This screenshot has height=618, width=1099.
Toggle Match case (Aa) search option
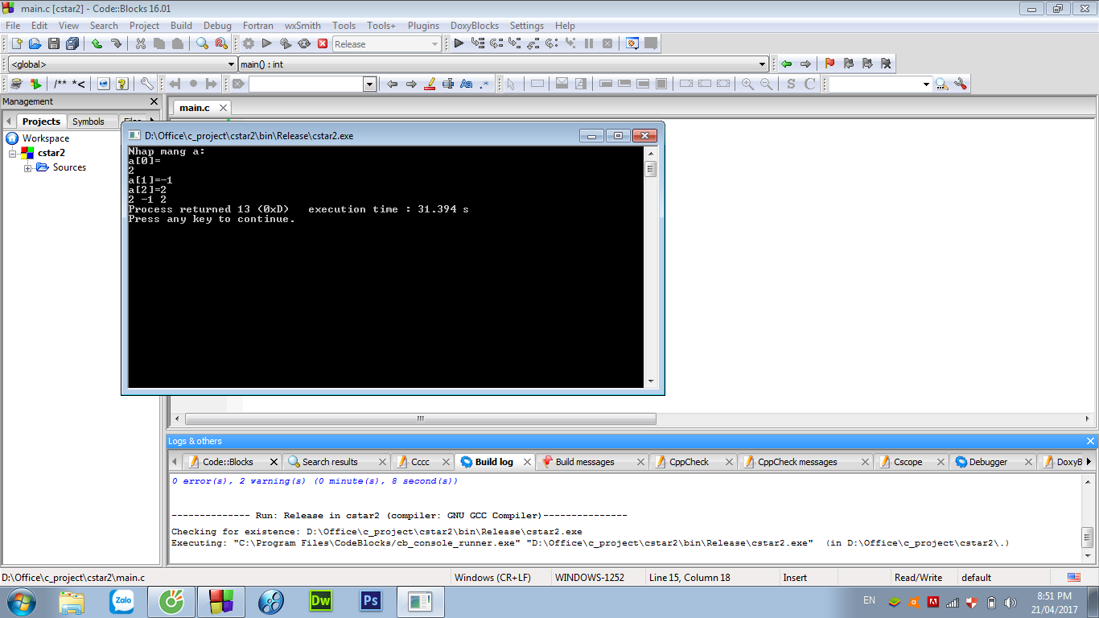click(x=466, y=84)
